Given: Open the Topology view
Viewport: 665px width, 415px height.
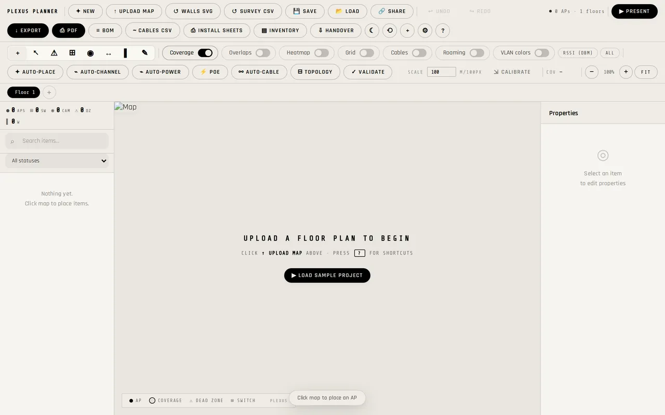Looking at the screenshot, I should click(315, 72).
